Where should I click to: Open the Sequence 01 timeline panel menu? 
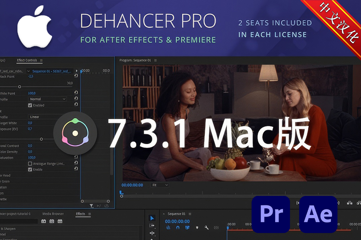(x=190, y=214)
